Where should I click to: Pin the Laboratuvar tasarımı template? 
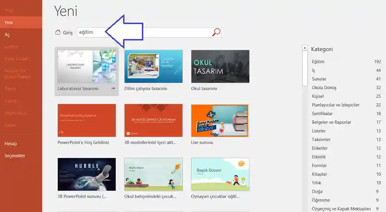pos(113,89)
